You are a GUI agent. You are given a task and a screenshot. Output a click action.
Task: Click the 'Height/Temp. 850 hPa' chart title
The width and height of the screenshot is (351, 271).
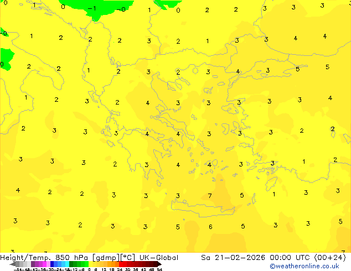44,258
